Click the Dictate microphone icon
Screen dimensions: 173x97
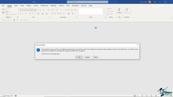click(x=119, y=10)
